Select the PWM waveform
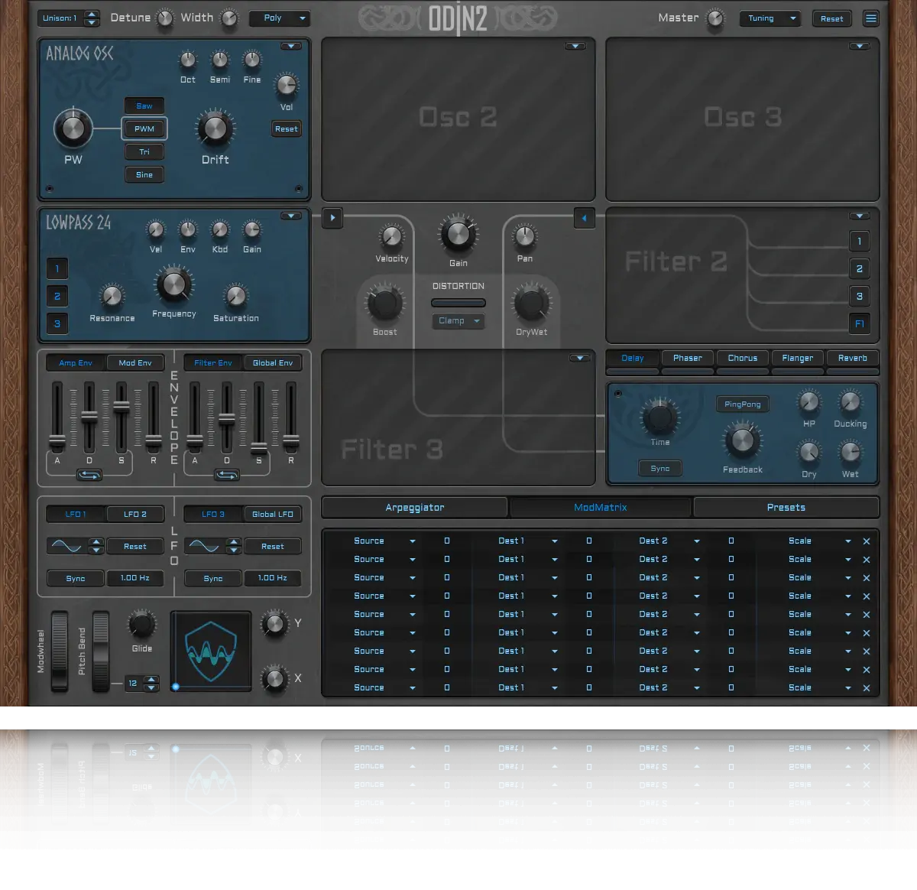 click(x=144, y=128)
